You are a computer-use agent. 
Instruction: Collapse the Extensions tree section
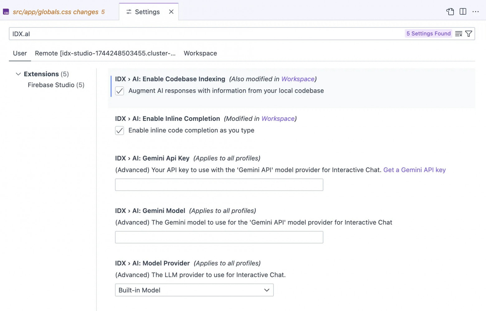tap(18, 74)
